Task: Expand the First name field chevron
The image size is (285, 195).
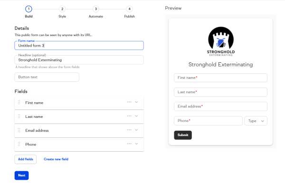Action: click(x=136, y=102)
